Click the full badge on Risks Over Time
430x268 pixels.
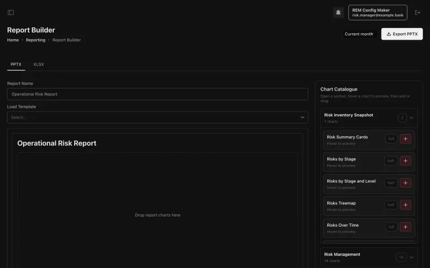pyautogui.click(x=391, y=227)
